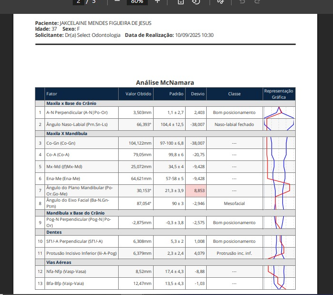The image size is (333, 295).
Task: Click the '30,153°' value cell
Action: tap(136, 191)
